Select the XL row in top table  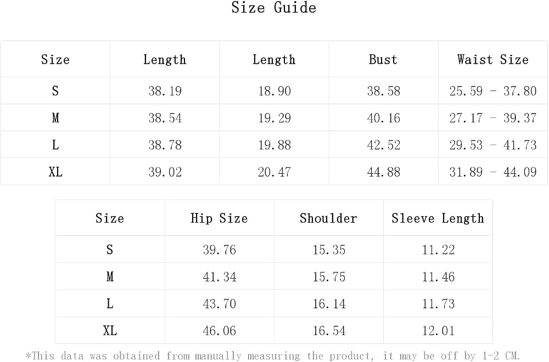(x=274, y=172)
